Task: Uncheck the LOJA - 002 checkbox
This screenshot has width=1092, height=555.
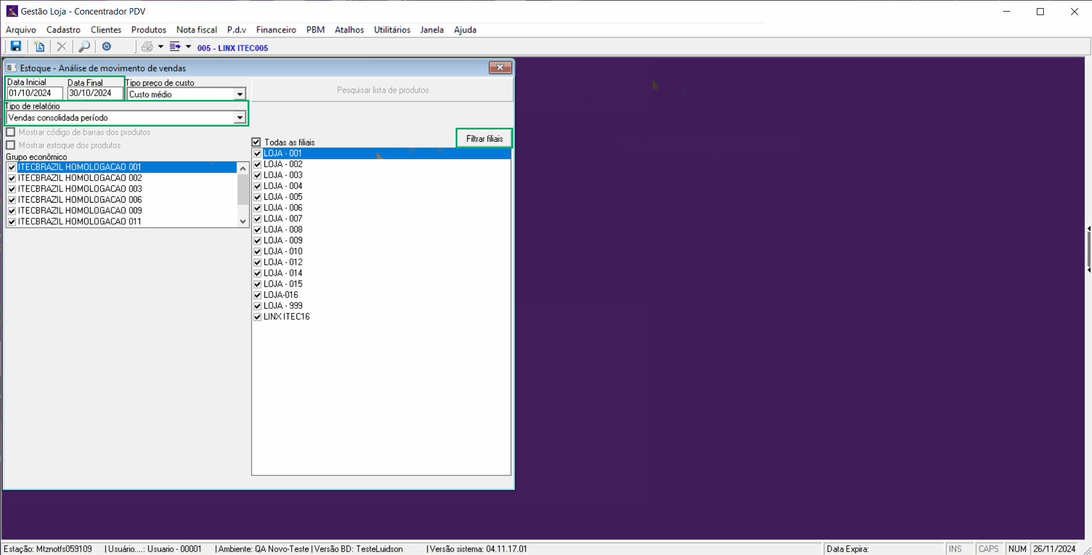Action: click(257, 164)
